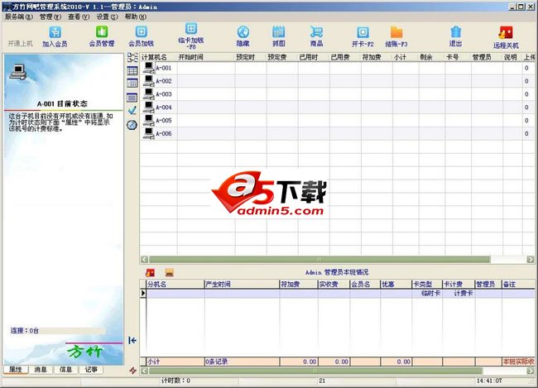Click the 卡号 column header
The height and width of the screenshot is (388, 538).
[458, 57]
